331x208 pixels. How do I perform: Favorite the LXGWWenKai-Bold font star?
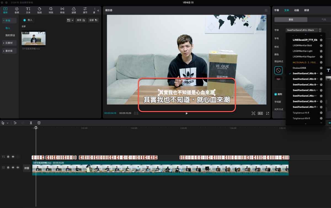pyautogui.click(x=321, y=46)
